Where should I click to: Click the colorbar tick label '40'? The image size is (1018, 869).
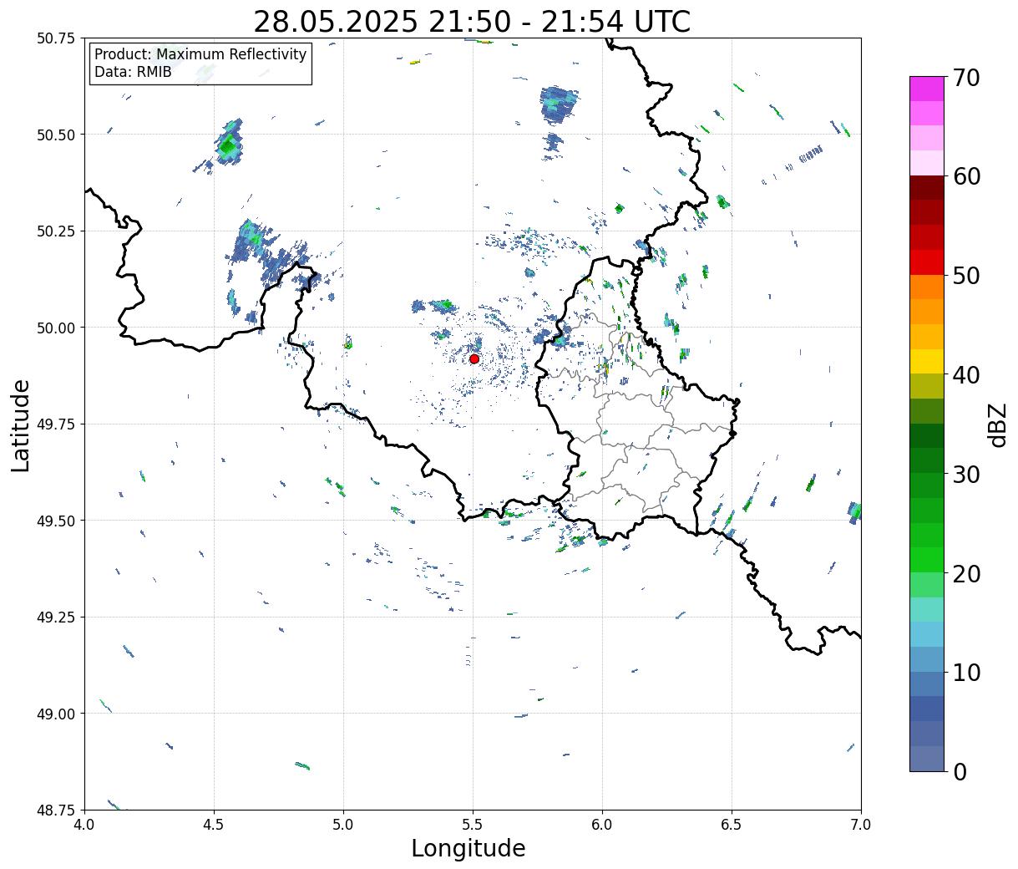tap(965, 375)
